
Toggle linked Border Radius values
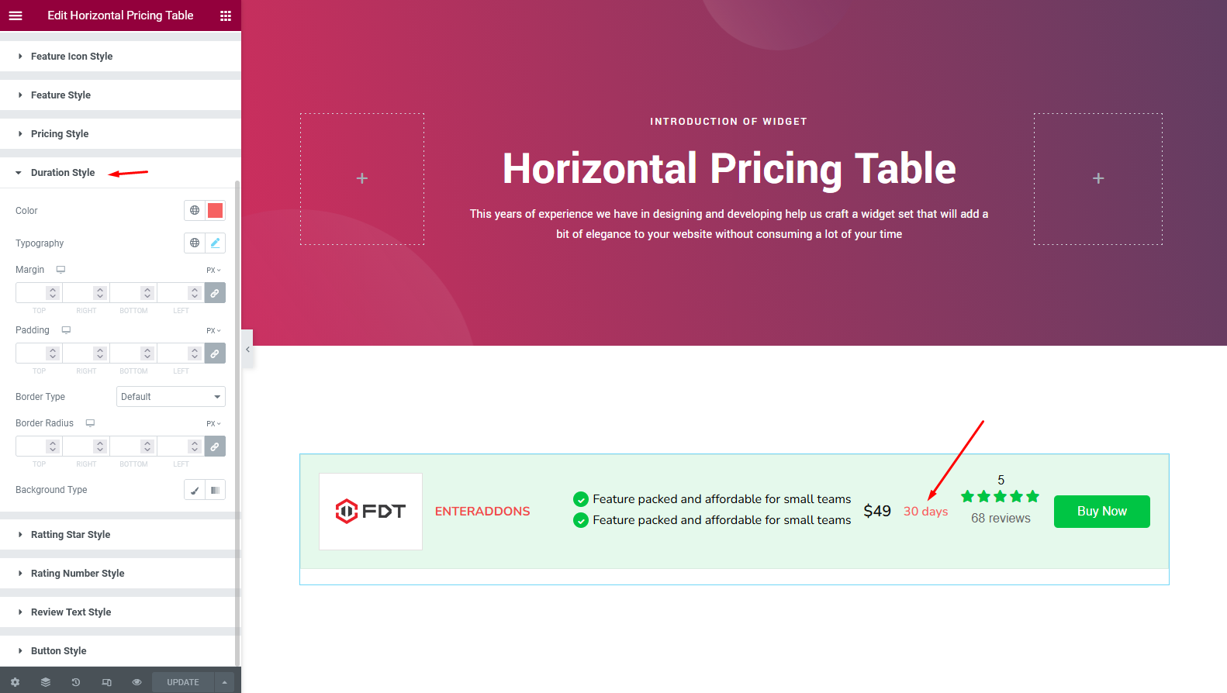click(x=215, y=446)
